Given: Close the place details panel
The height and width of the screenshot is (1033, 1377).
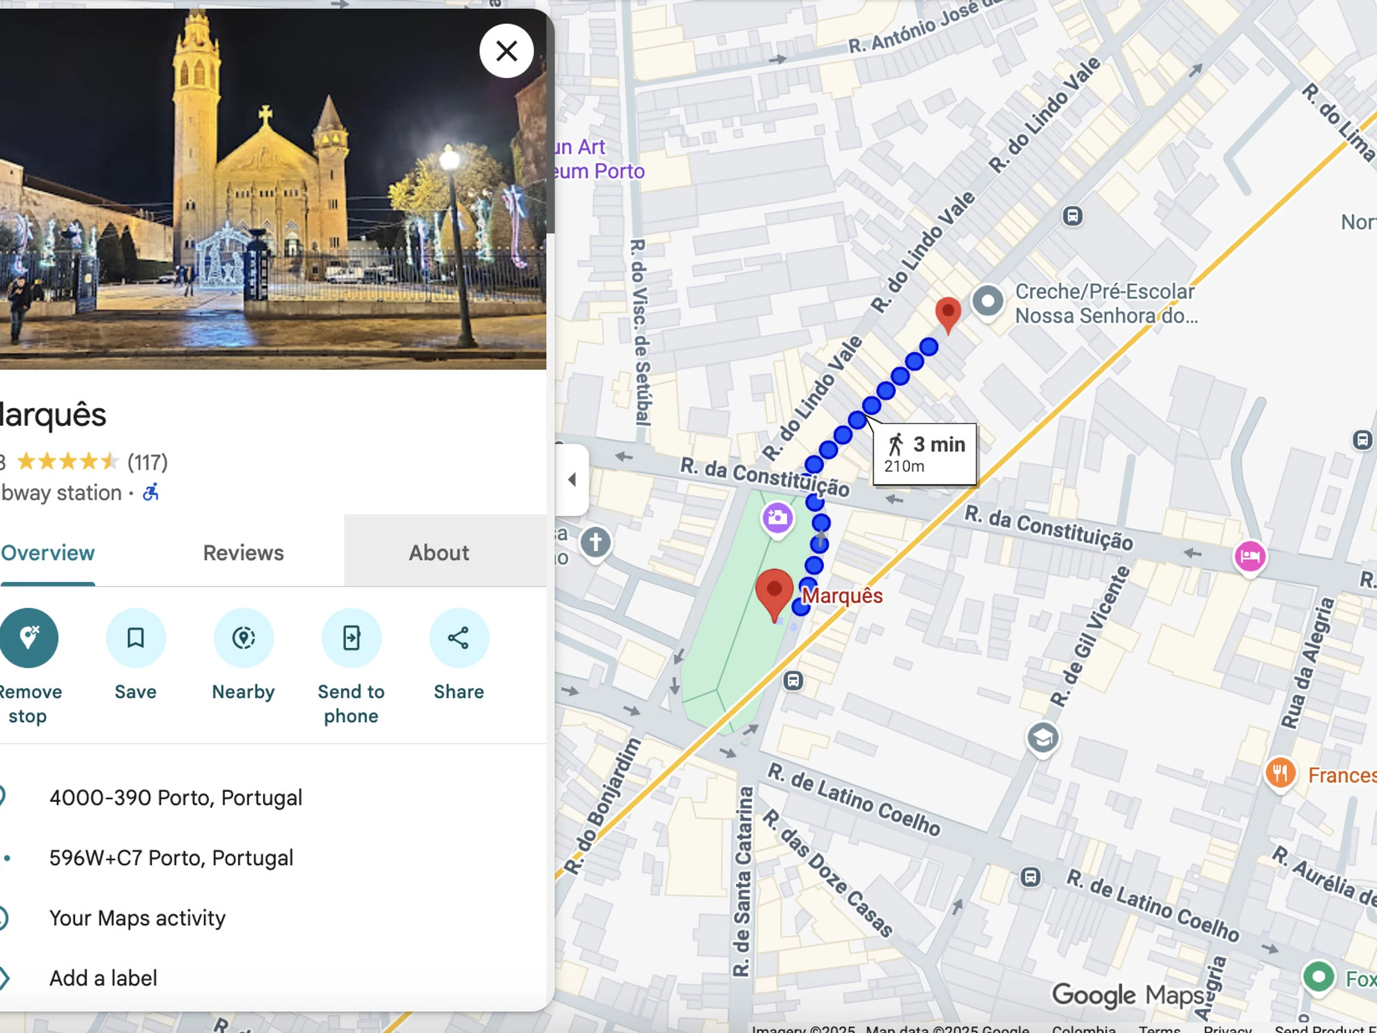Looking at the screenshot, I should point(506,51).
